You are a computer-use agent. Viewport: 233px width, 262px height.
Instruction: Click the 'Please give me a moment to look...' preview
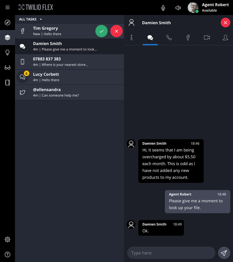coord(69,49)
